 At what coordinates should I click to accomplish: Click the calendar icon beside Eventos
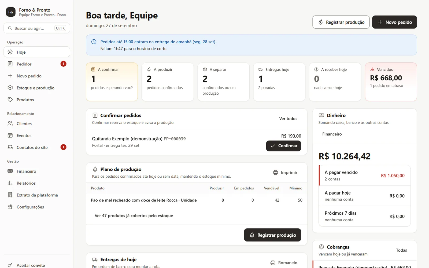[x=10, y=135]
